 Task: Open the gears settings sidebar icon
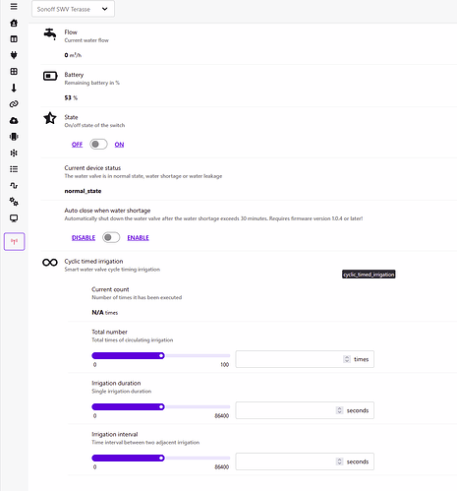(14, 202)
